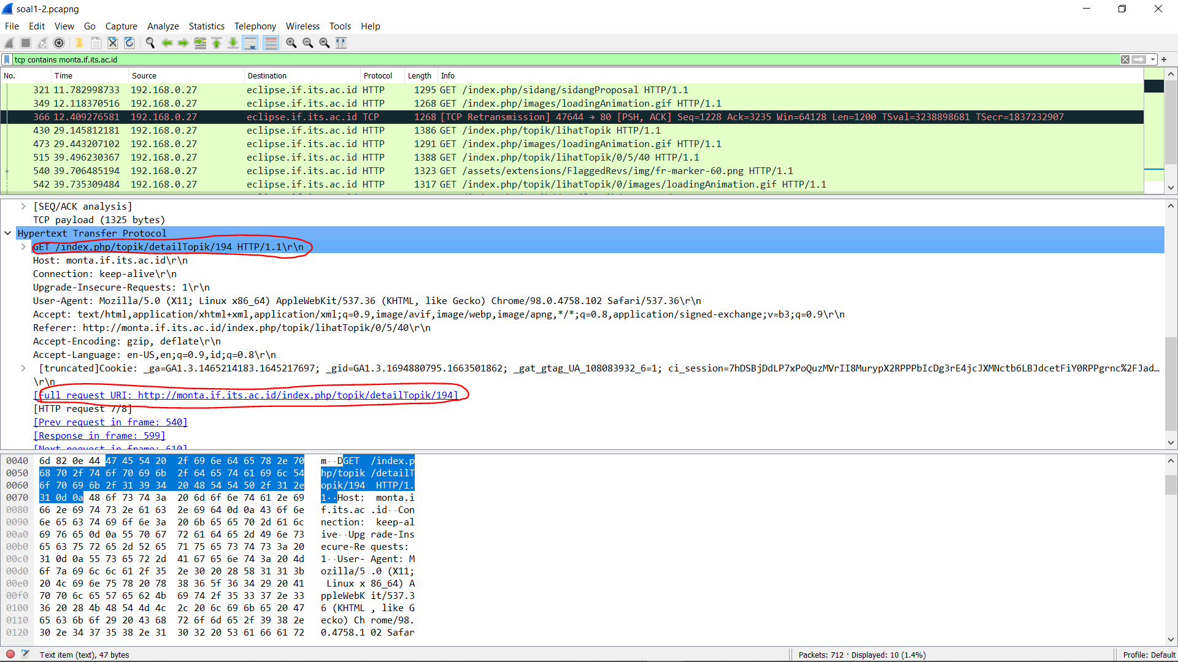Viewport: 1178px width, 662px height.
Task: Click the find packet magnifier icon
Action: point(150,43)
